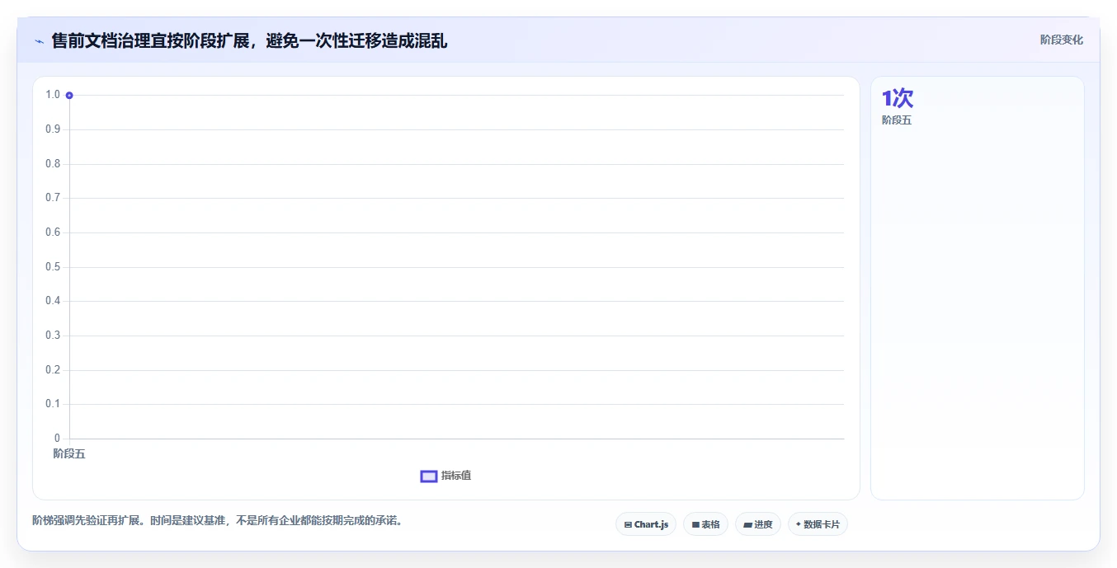Click the data point at value 1.0
Image resolution: width=1117 pixels, height=568 pixels.
pyautogui.click(x=69, y=96)
